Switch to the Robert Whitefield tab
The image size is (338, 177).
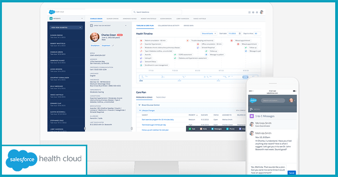148,19
